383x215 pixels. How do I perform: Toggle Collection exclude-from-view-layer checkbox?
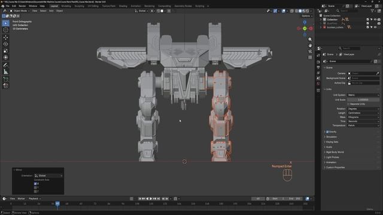click(x=367, y=20)
